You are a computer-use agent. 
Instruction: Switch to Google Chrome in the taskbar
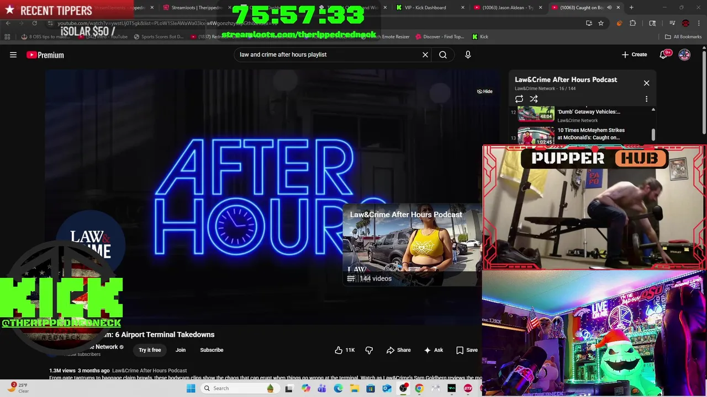pyautogui.click(x=419, y=388)
